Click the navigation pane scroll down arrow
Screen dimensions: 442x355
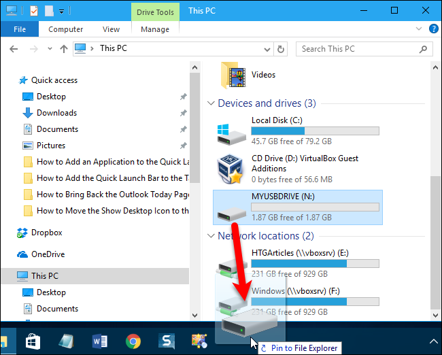[194, 316]
